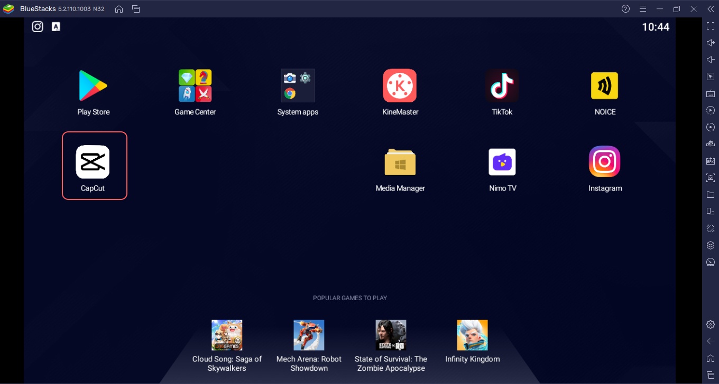This screenshot has height=384, width=719.
Task: Collapse the side toolbar with the double chevron
Action: tap(711, 9)
